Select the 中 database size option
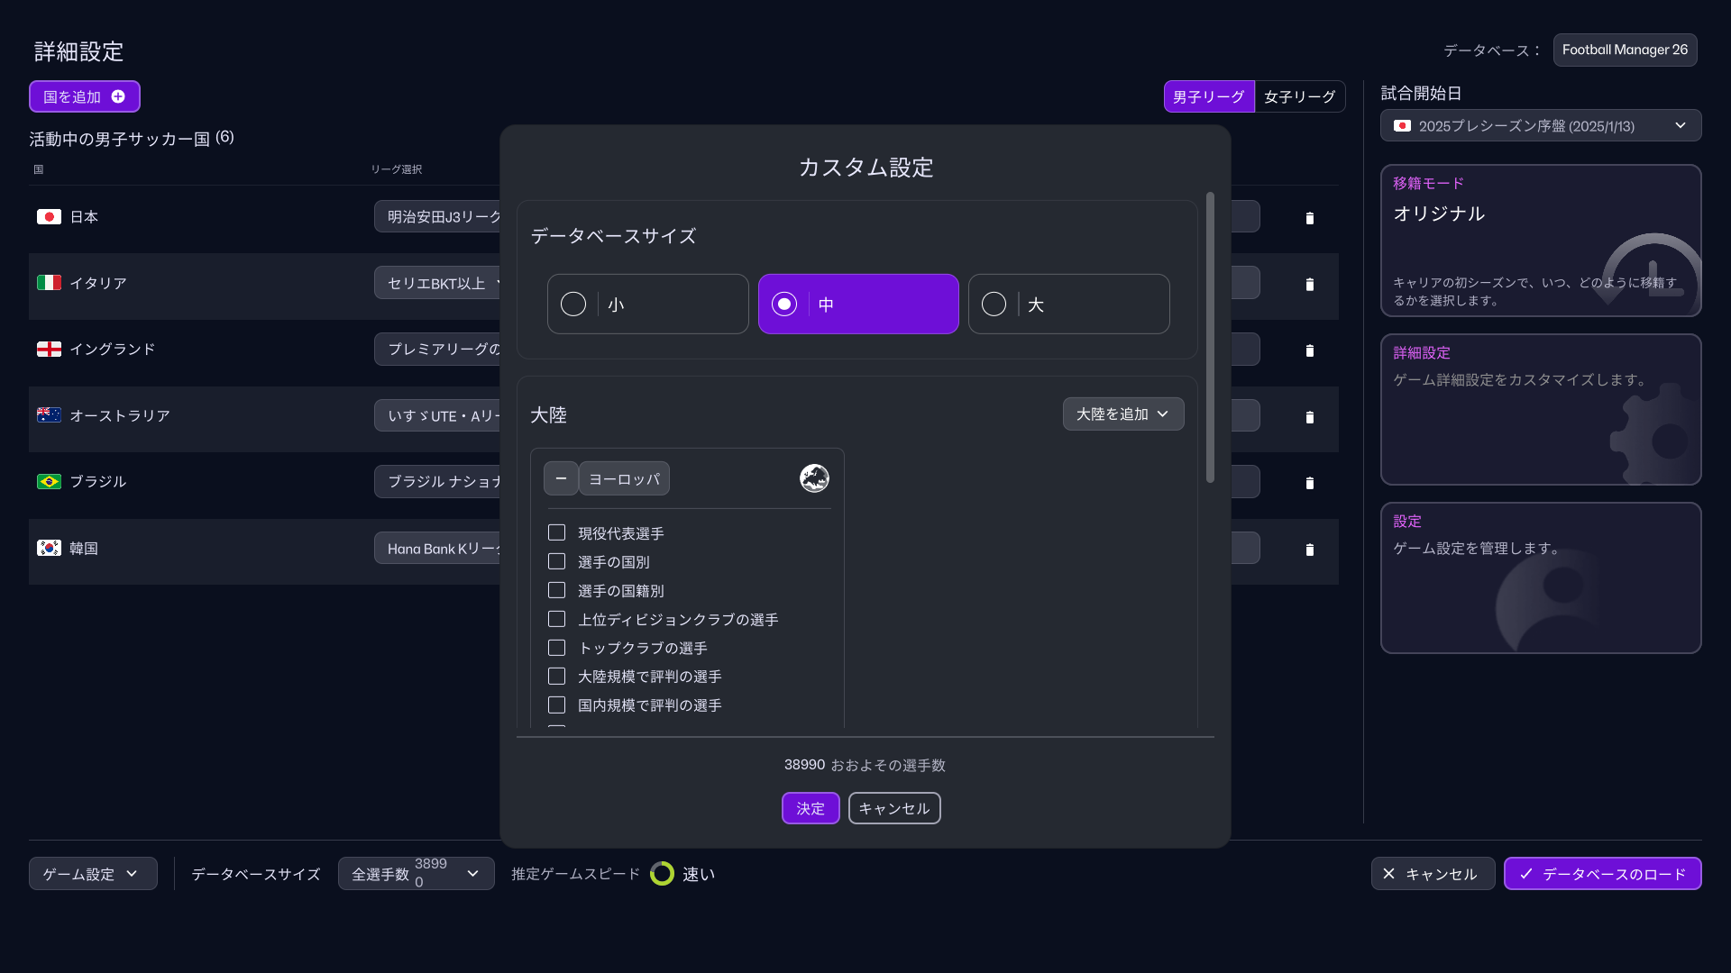 point(858,305)
